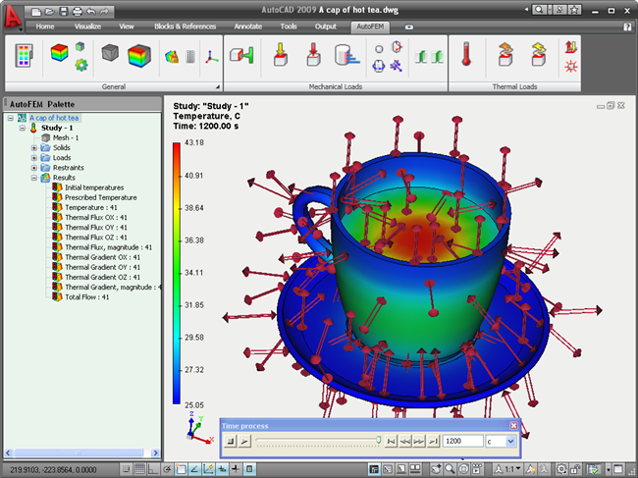
Task: Click the large rainbow cube results icon
Action: pyautogui.click(x=139, y=56)
